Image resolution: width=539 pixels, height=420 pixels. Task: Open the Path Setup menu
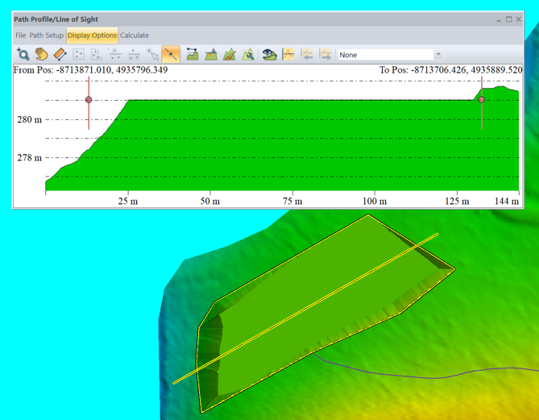pyautogui.click(x=47, y=35)
